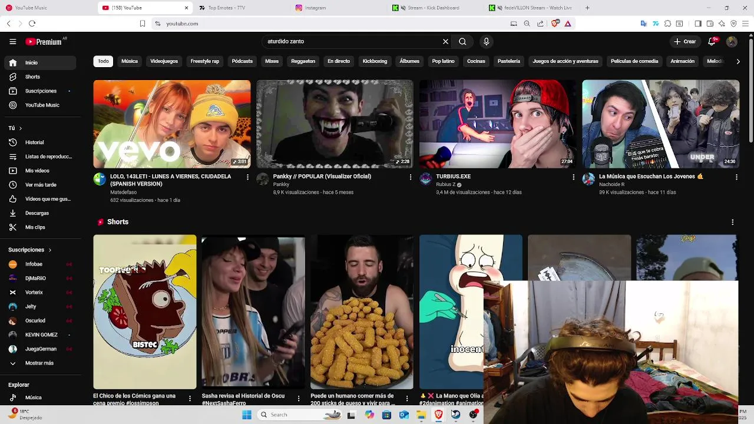Open the TURBIUS.EXE video thumbnail

498,124
